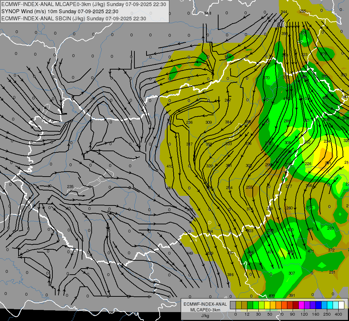Click the 263 value on the map
This screenshot has height=321, width=349.
330,228
